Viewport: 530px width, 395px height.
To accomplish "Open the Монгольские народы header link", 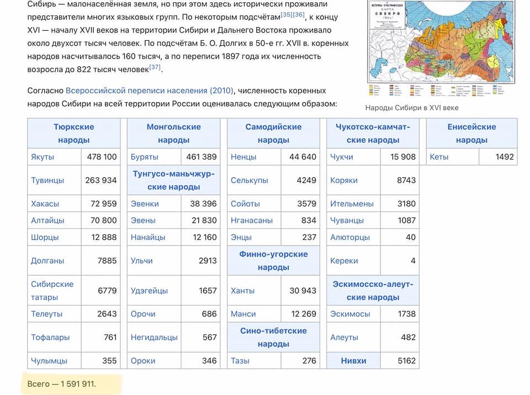I will click(174, 134).
